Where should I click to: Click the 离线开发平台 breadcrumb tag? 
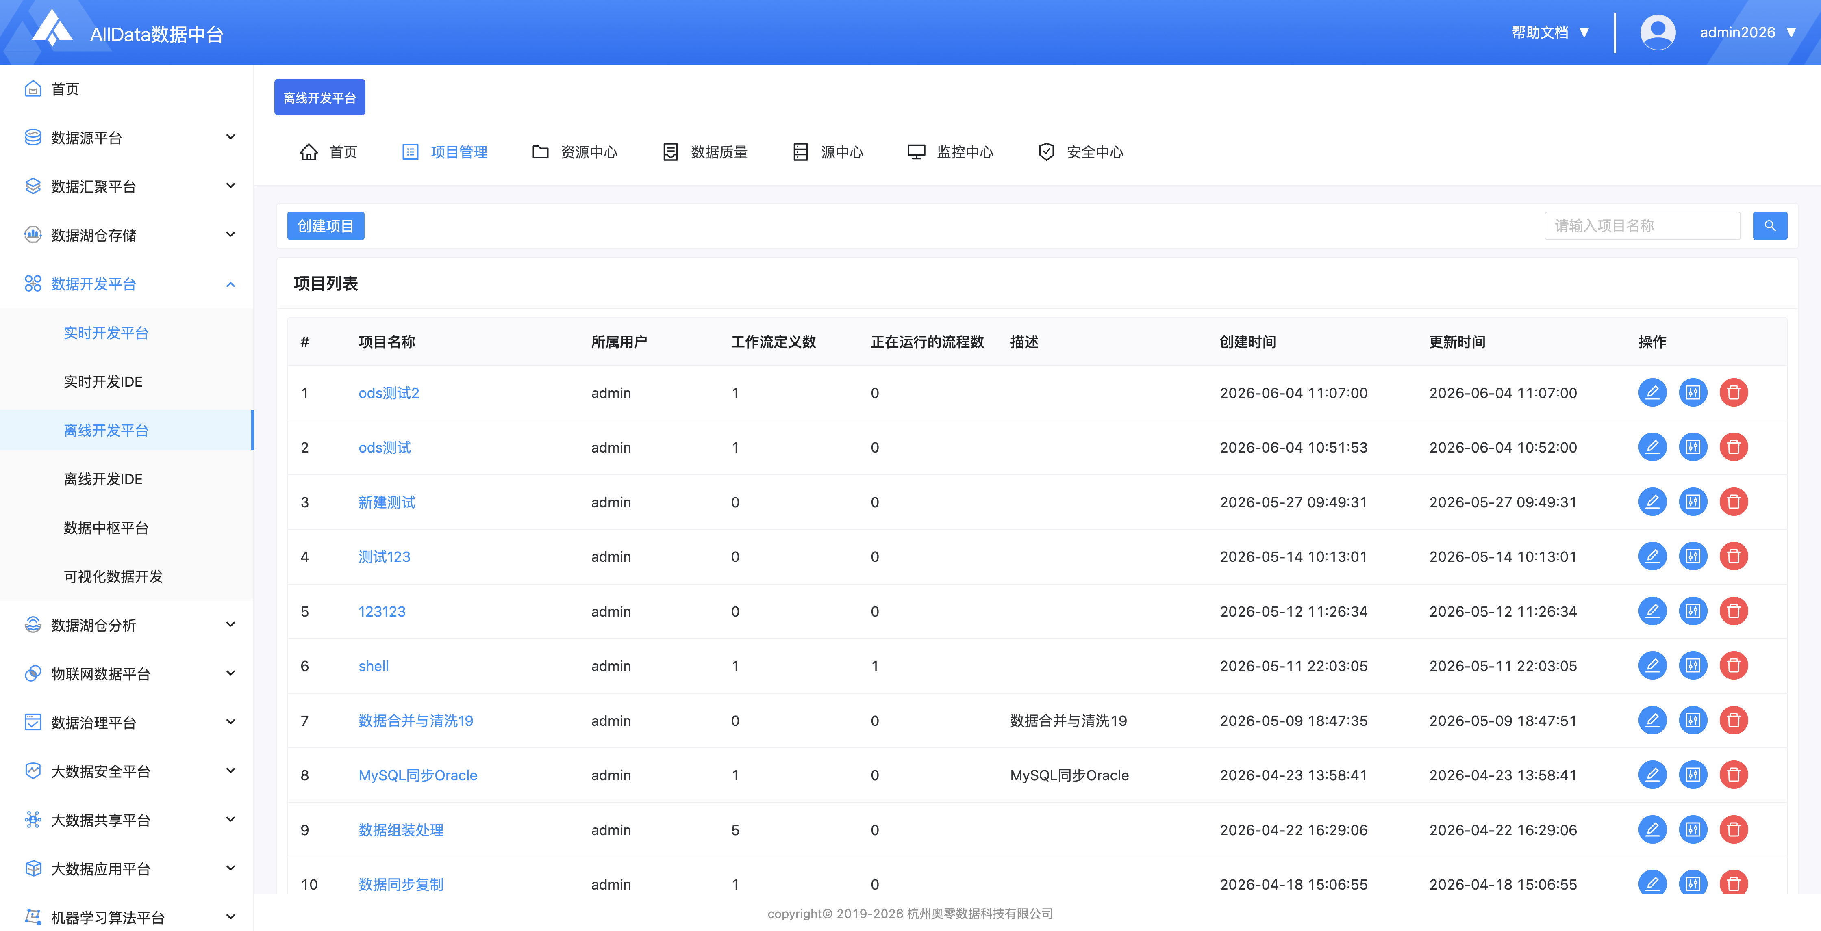(319, 97)
